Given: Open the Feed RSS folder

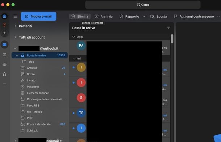Looking at the screenshot, I should point(39,105).
